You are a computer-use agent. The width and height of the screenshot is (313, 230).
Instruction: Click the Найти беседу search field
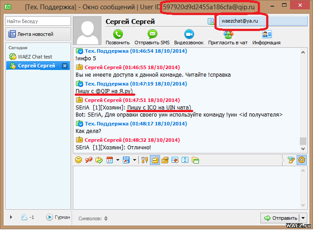38,21
